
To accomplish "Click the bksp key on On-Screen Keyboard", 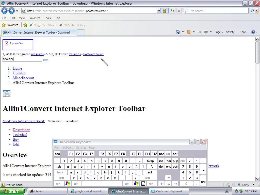I will point(150,161).
